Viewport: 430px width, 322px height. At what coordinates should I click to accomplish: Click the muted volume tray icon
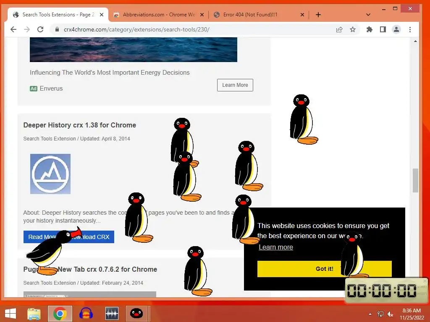click(x=390, y=314)
